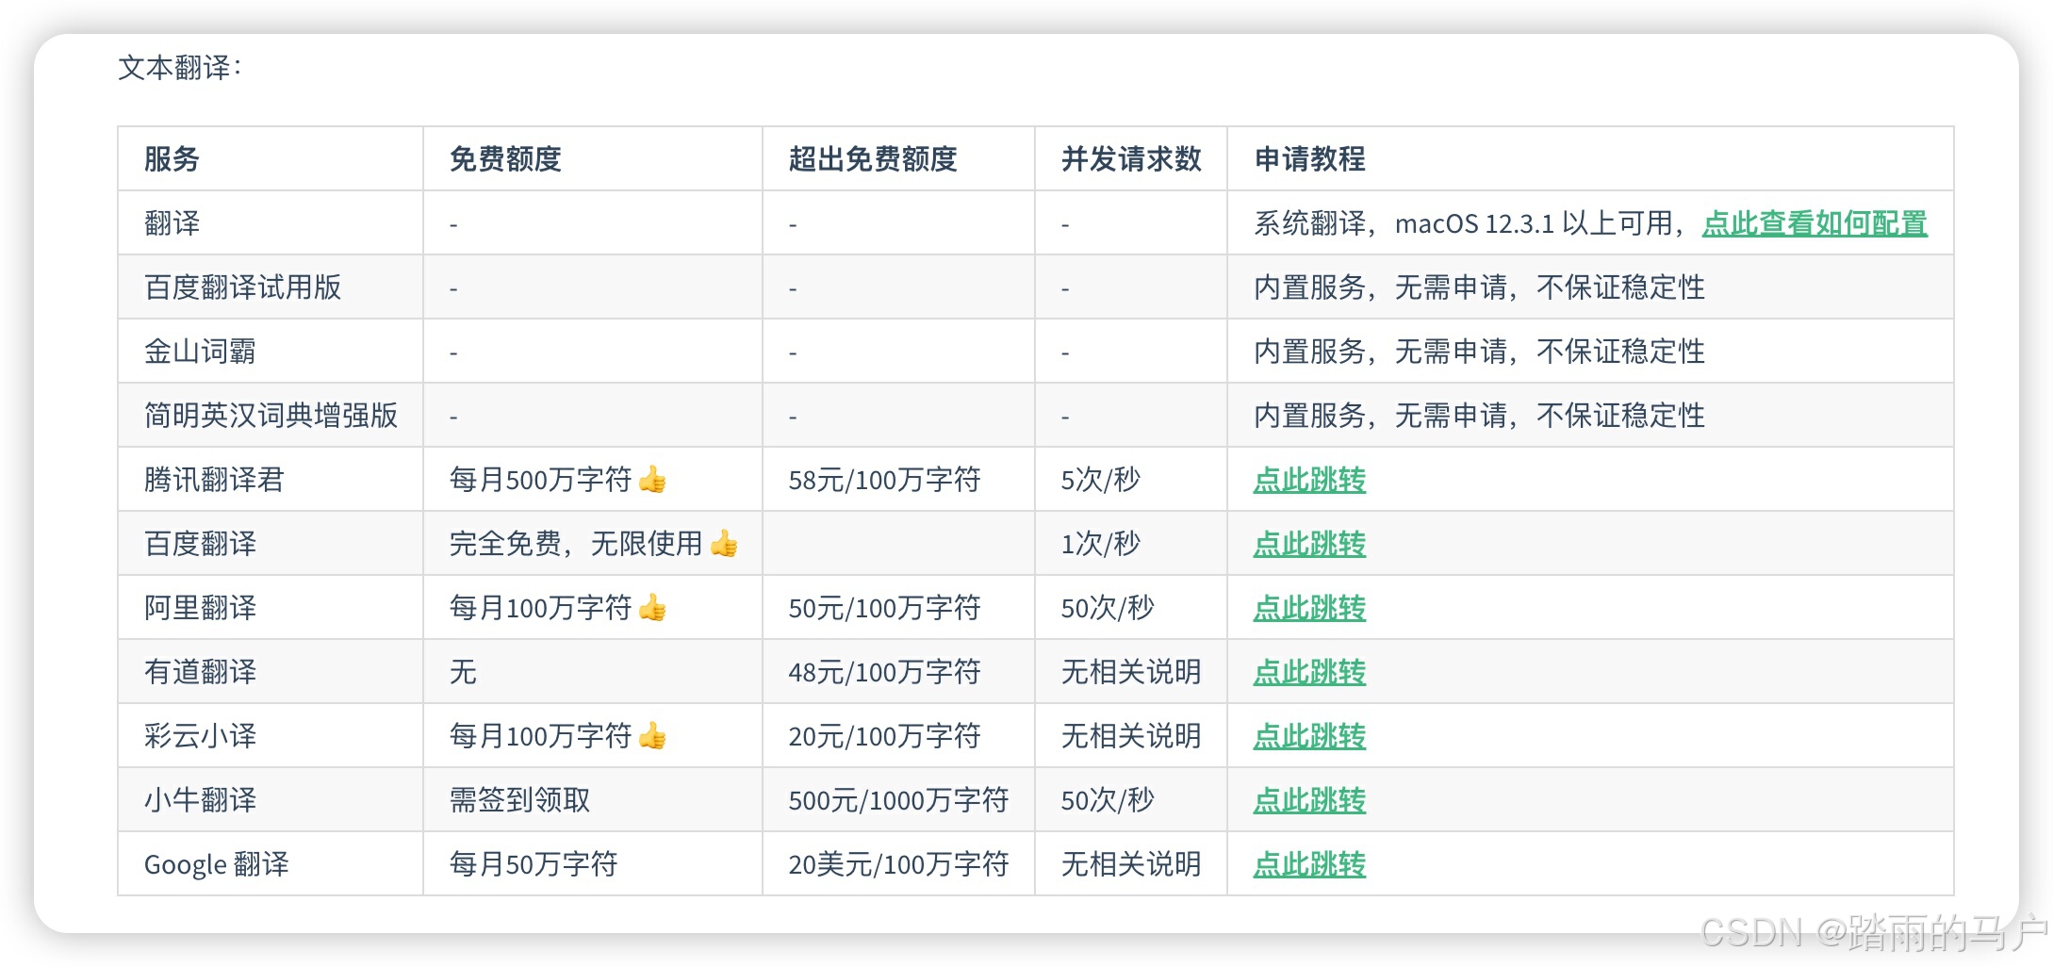Click 无相关说明 in Google 翻译 row
The image size is (2053, 967).
pyautogui.click(x=1131, y=864)
